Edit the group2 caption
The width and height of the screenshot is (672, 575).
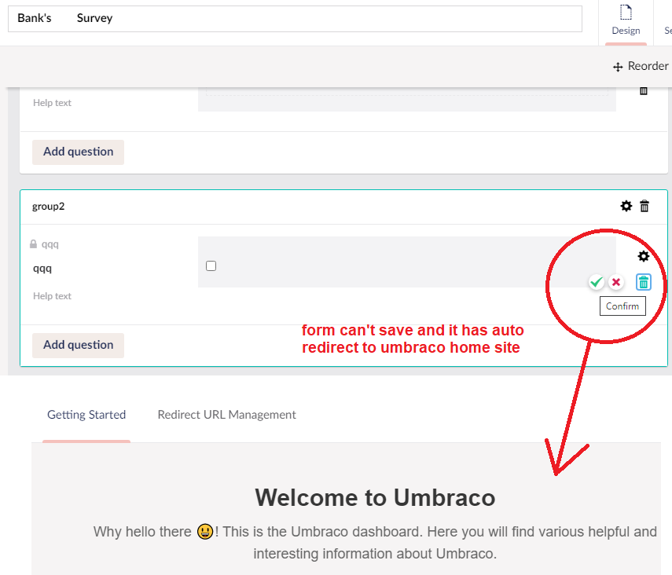tap(49, 207)
